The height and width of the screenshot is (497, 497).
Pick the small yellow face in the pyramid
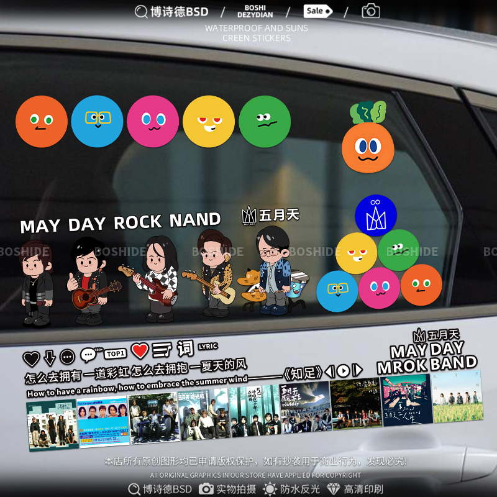click(x=356, y=253)
